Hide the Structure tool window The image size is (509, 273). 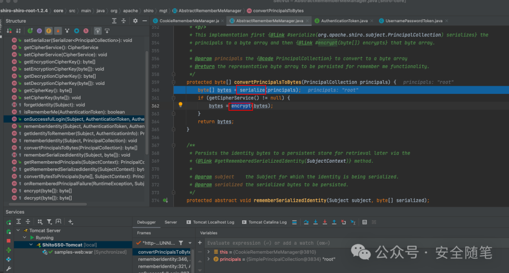tap(145, 21)
